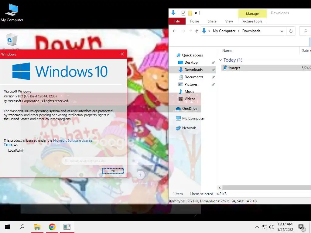The image size is (311, 233).
Task: Click the search magnifier in Explorer
Action: [x=306, y=31]
